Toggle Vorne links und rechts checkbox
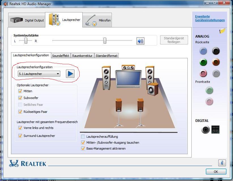The width and height of the screenshot is (233, 181). point(20,128)
